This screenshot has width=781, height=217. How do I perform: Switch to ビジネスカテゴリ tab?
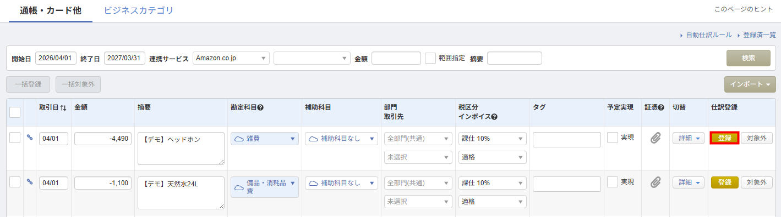[138, 10]
